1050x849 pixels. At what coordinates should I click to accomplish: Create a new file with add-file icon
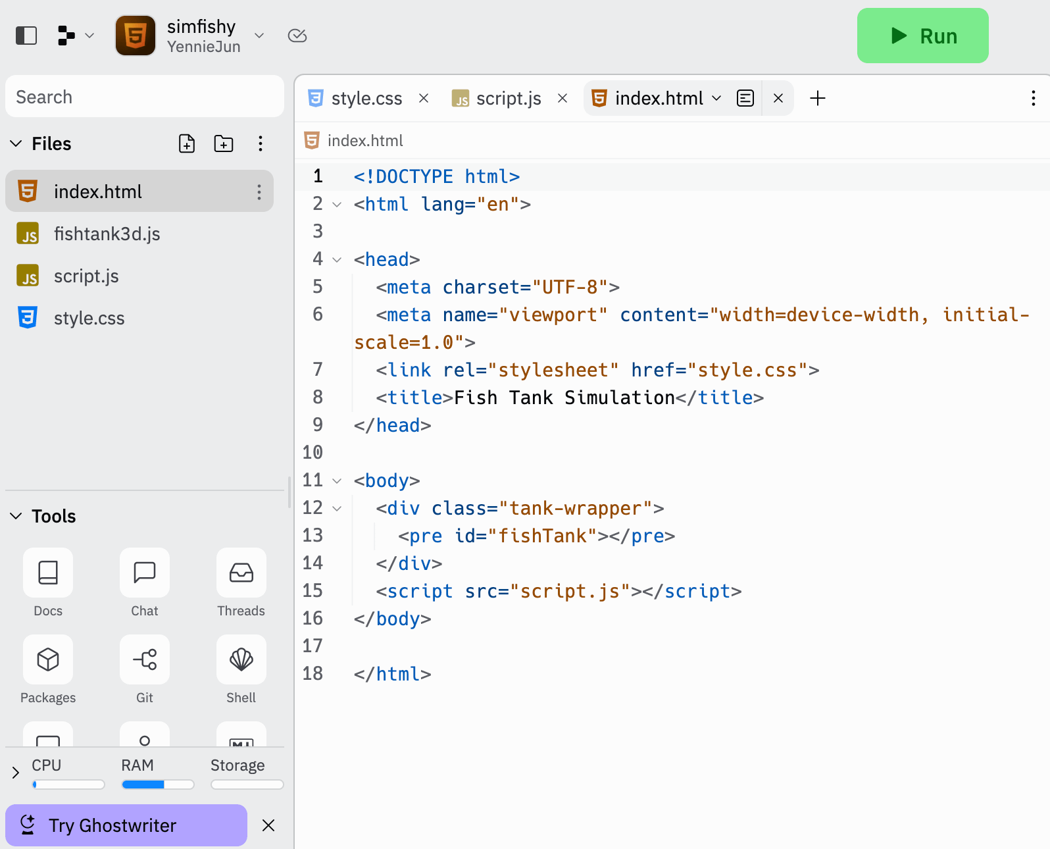pyautogui.click(x=187, y=143)
